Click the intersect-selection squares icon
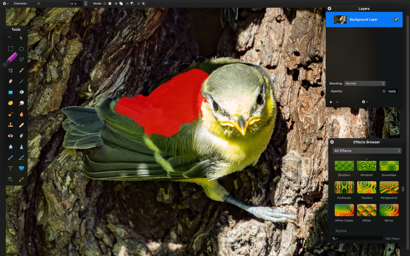 143,4
